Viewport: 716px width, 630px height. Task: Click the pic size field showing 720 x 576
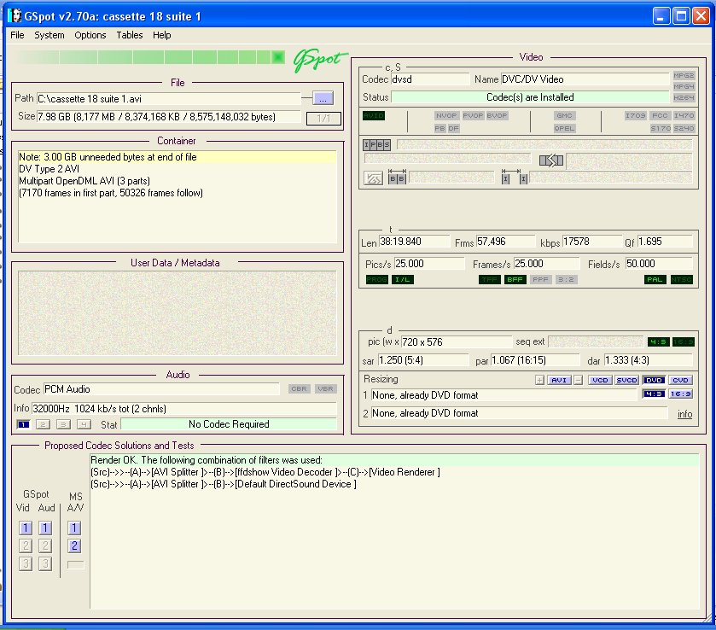coord(457,341)
